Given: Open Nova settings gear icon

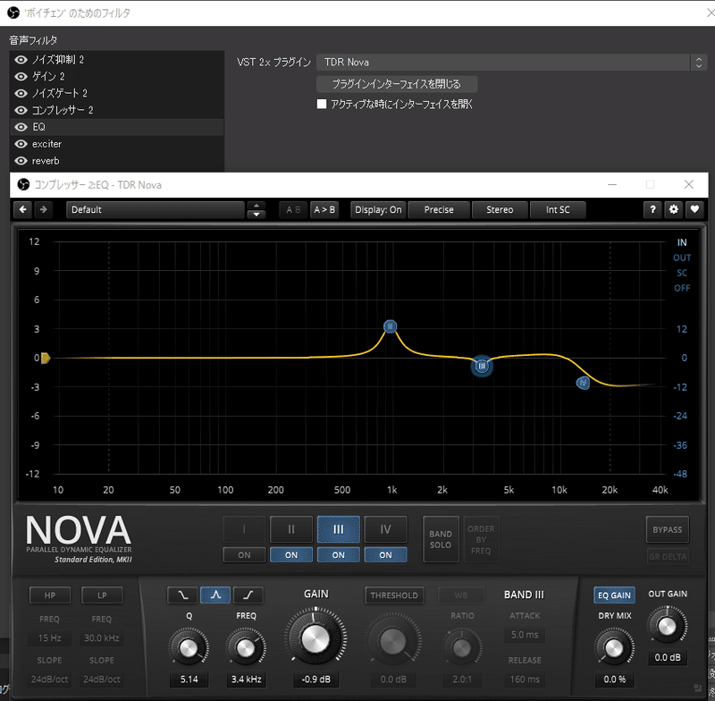Looking at the screenshot, I should pos(674,210).
